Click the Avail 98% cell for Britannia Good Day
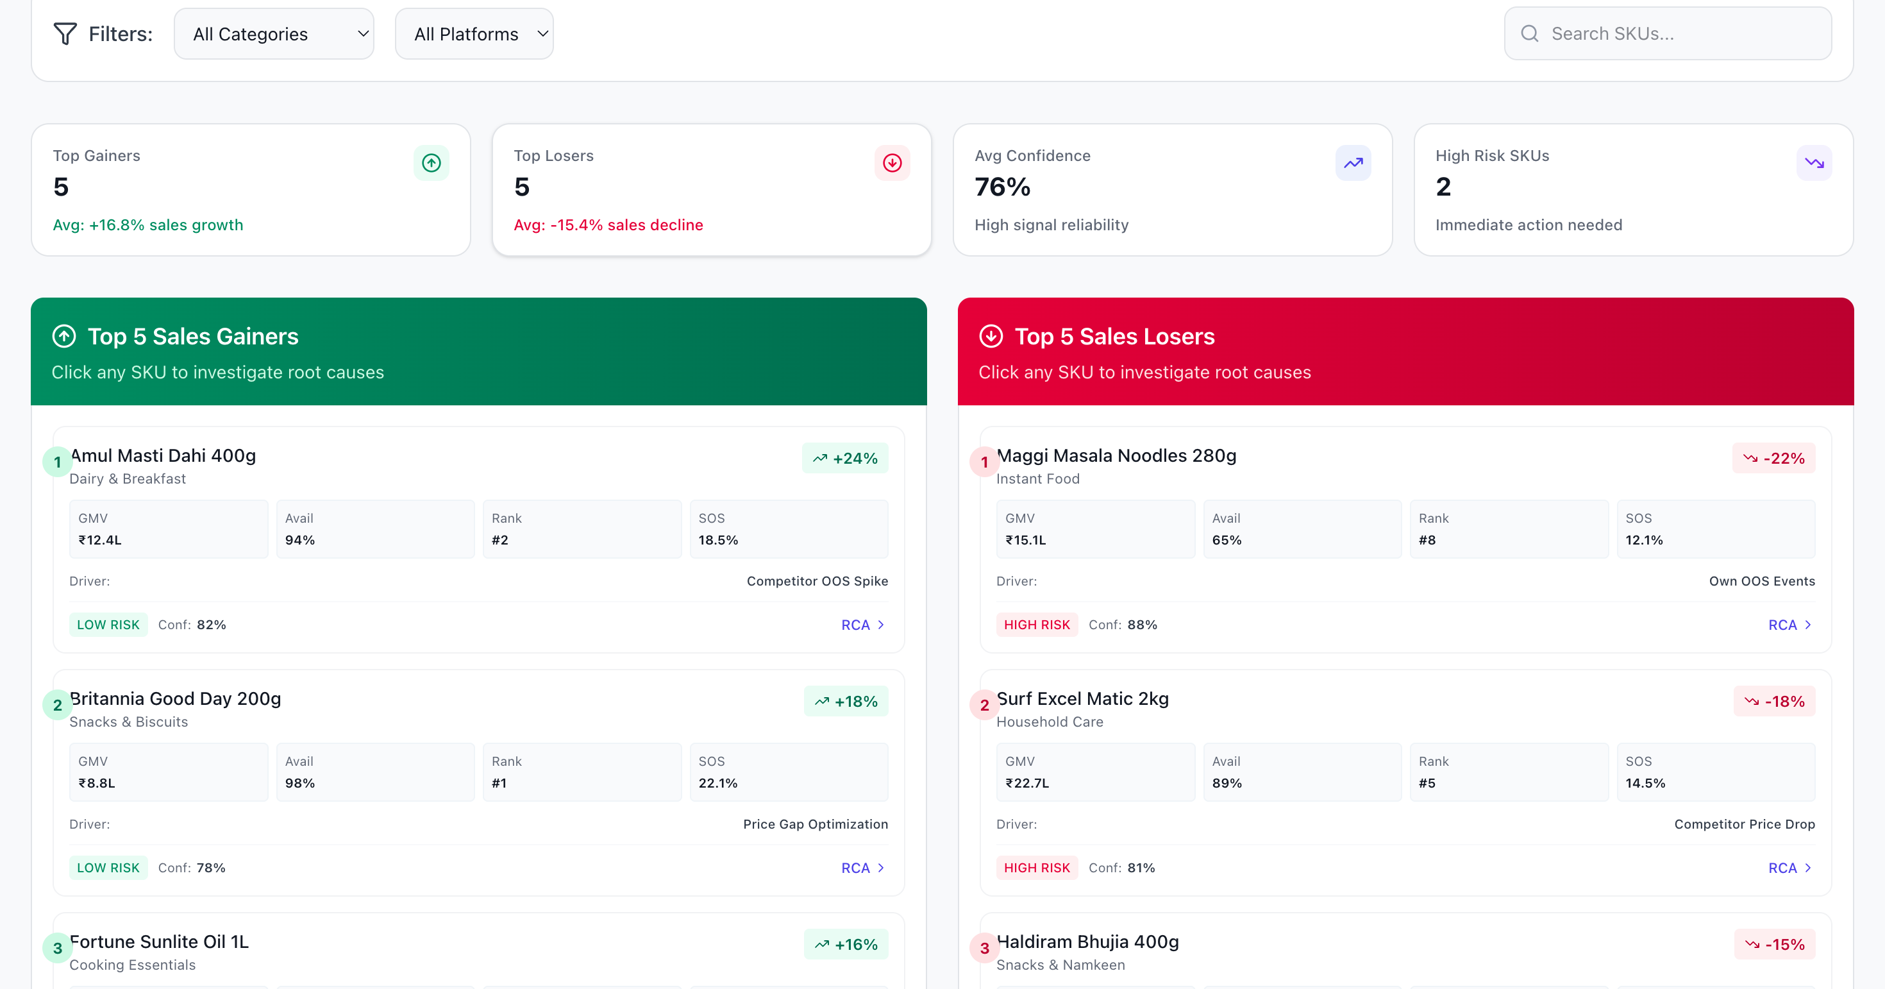Screen dimensions: 1885x989 point(375,772)
